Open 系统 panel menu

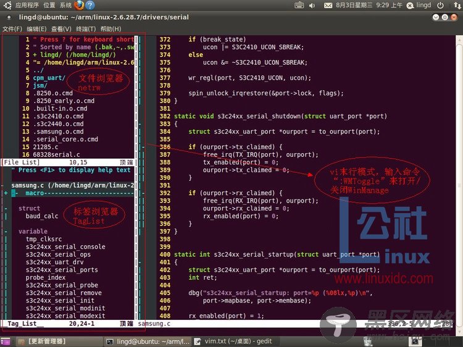point(65,6)
